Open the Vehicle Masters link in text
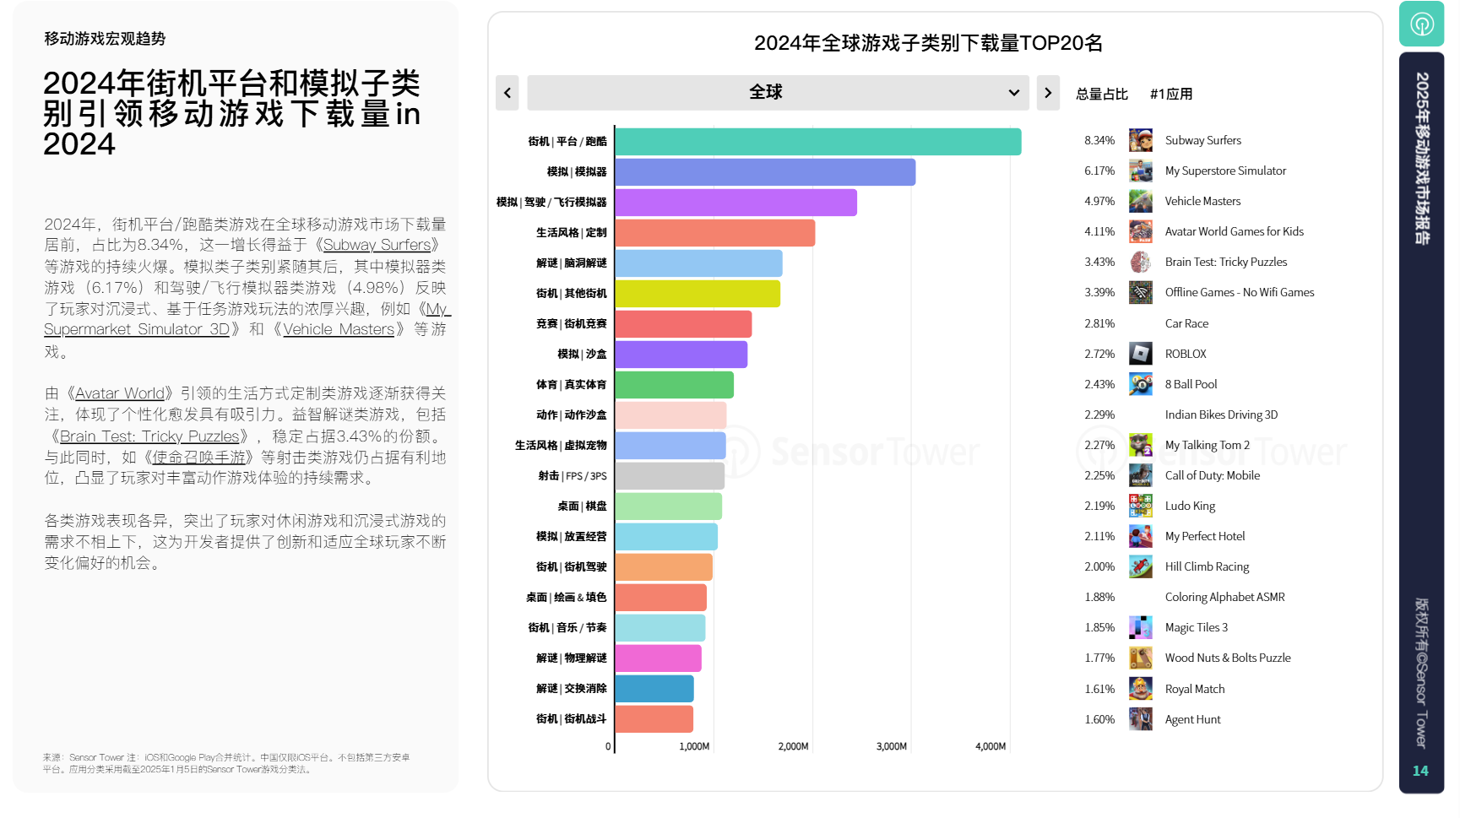This screenshot has height=818, width=1460. point(339,329)
